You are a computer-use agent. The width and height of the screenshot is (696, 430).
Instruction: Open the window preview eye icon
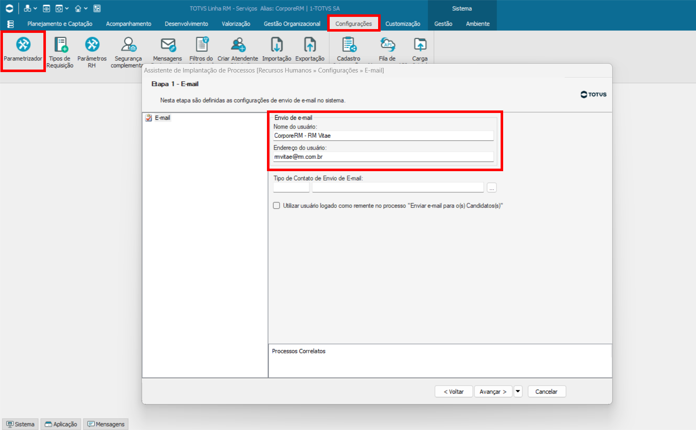click(x=47, y=8)
